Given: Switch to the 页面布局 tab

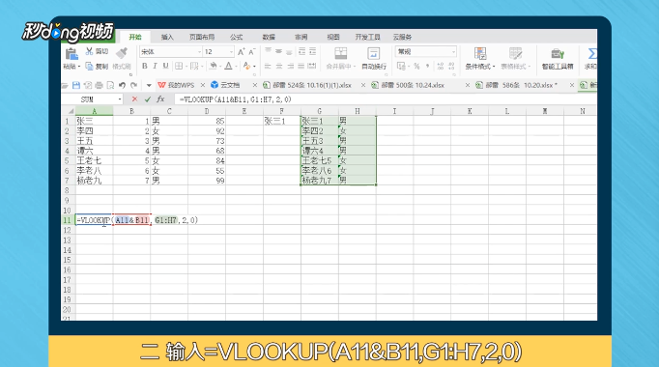Looking at the screenshot, I should pos(202,37).
